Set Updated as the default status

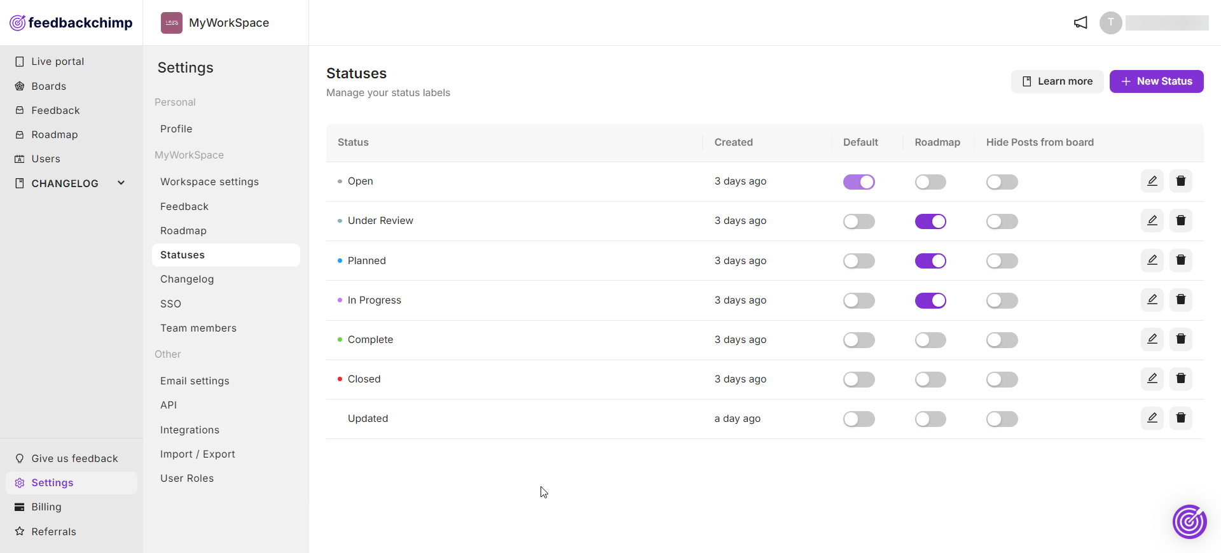(x=859, y=419)
